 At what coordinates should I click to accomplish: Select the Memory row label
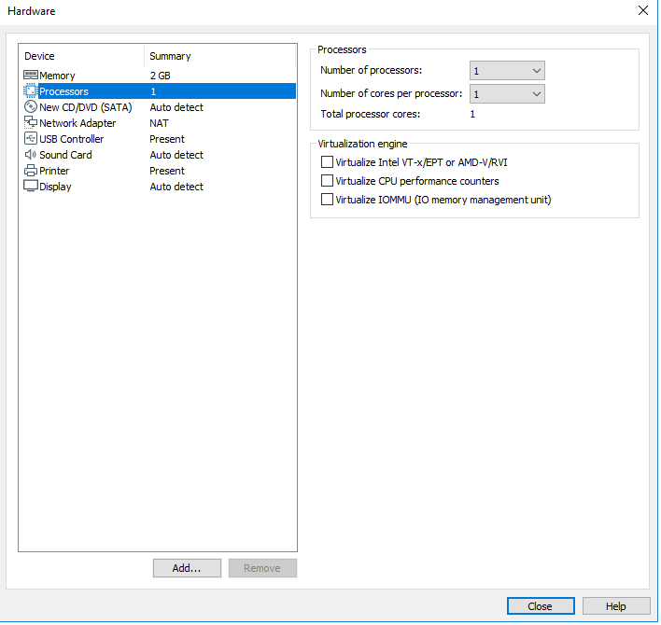(57, 76)
